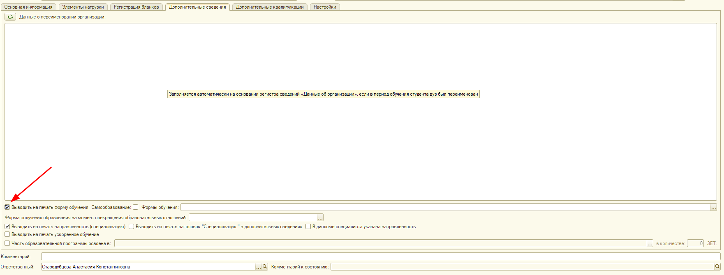Enable Выводить на печать ускоренное обучение
The image size is (724, 275).
click(7, 234)
